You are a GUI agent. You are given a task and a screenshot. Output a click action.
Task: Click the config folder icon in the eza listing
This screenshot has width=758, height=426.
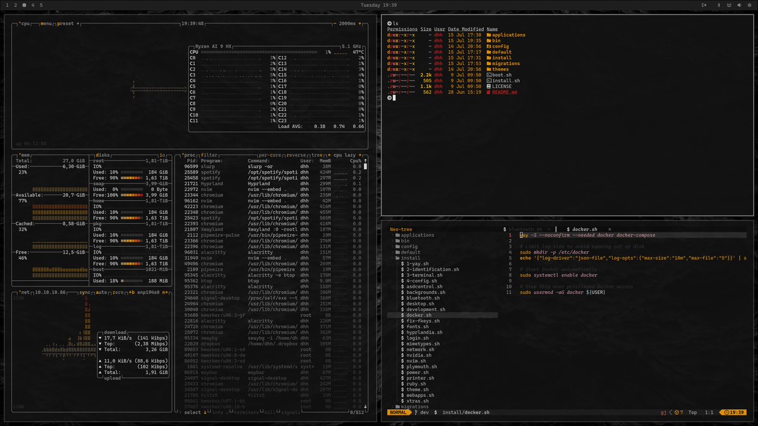coord(489,46)
